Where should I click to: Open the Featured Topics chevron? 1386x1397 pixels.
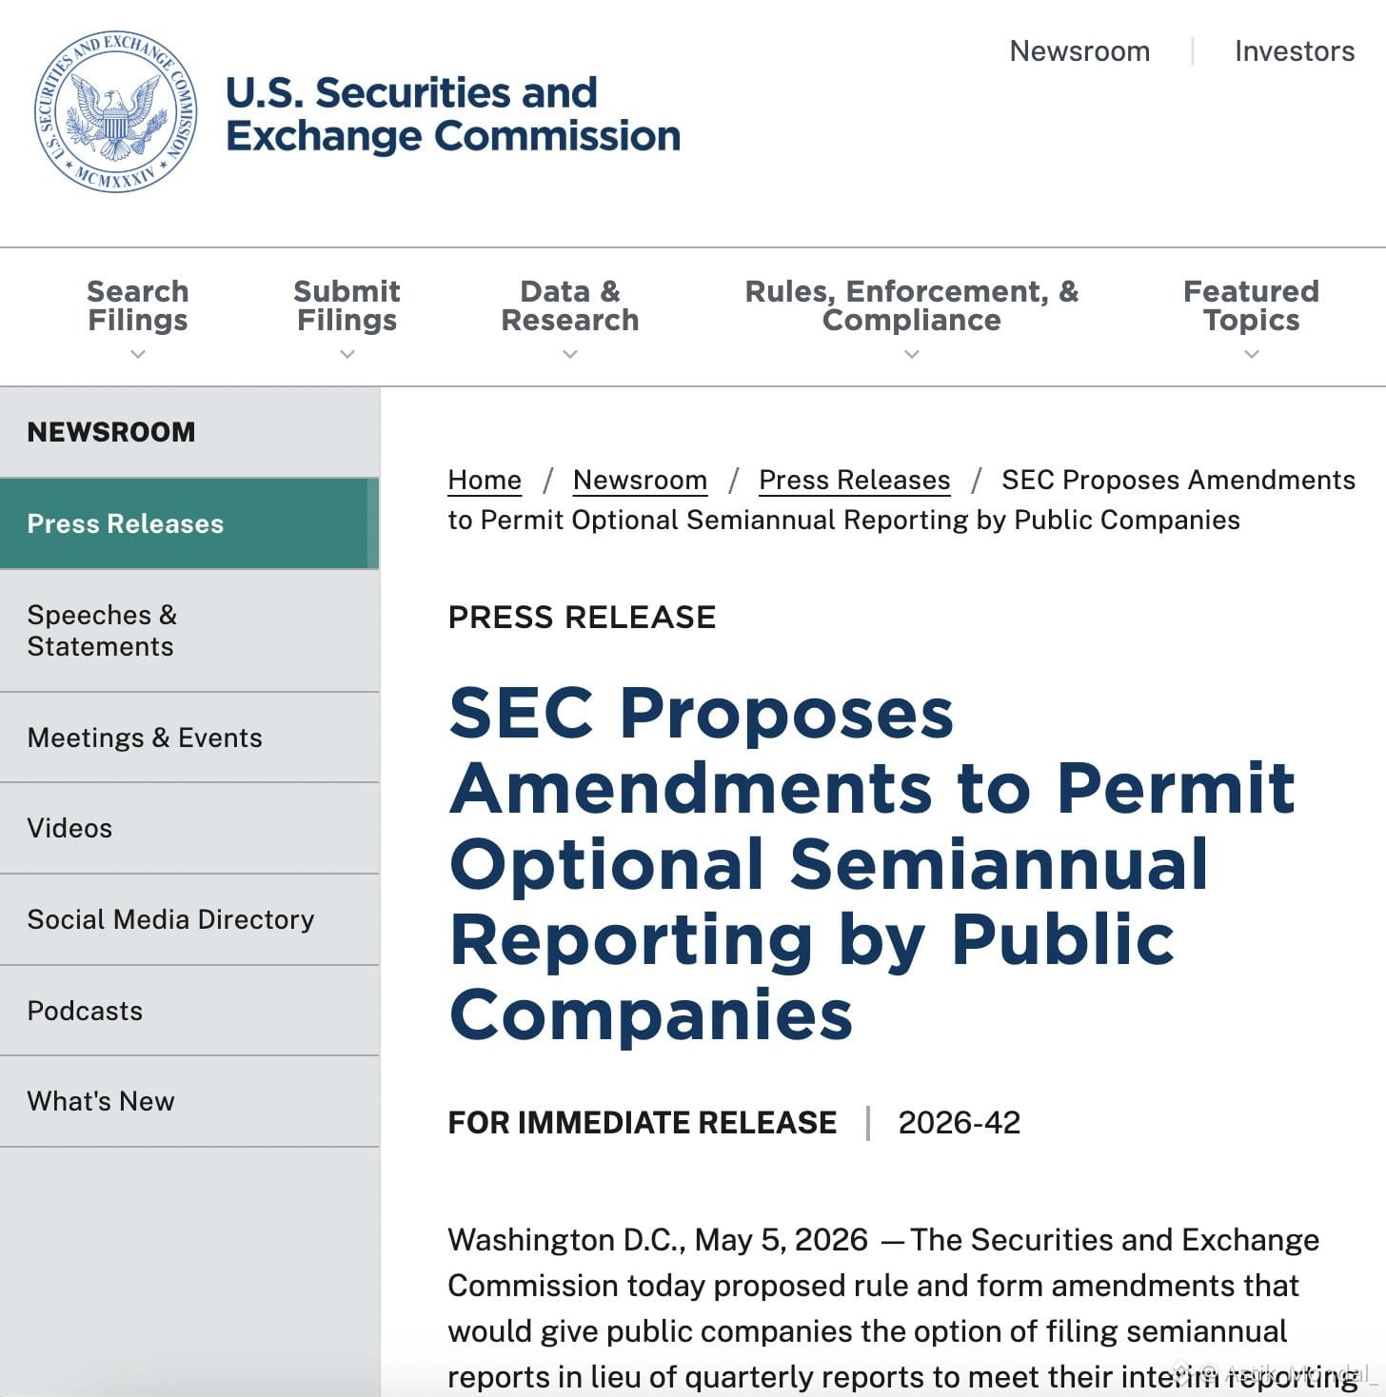click(x=1252, y=354)
